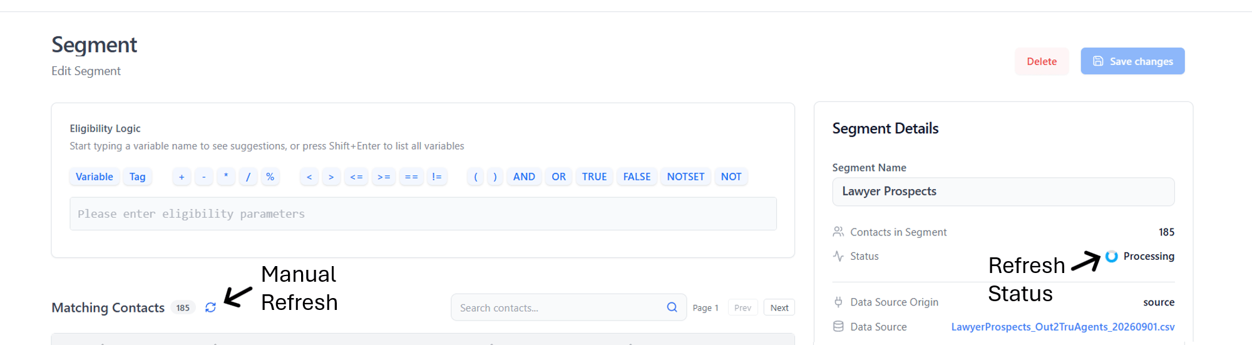The height and width of the screenshot is (345, 1252).
Task: Insert the multiply asterisk operator
Action: [x=226, y=177]
